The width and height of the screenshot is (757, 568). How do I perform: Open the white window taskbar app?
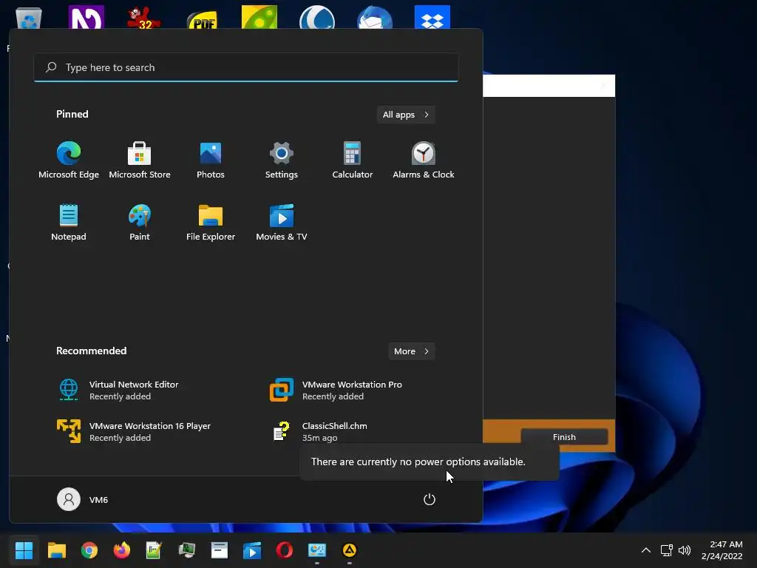(x=219, y=550)
